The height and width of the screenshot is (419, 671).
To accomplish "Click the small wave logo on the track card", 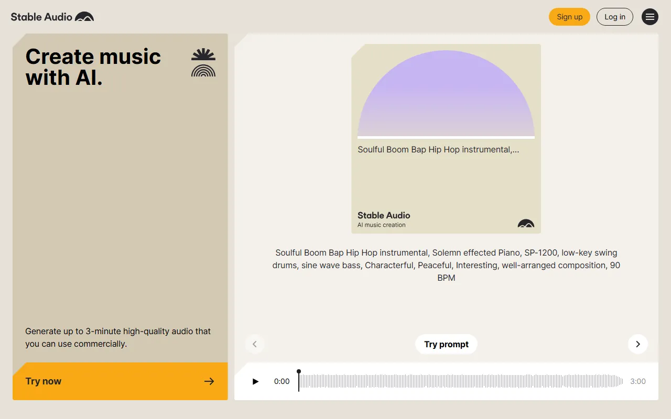I will point(526,224).
